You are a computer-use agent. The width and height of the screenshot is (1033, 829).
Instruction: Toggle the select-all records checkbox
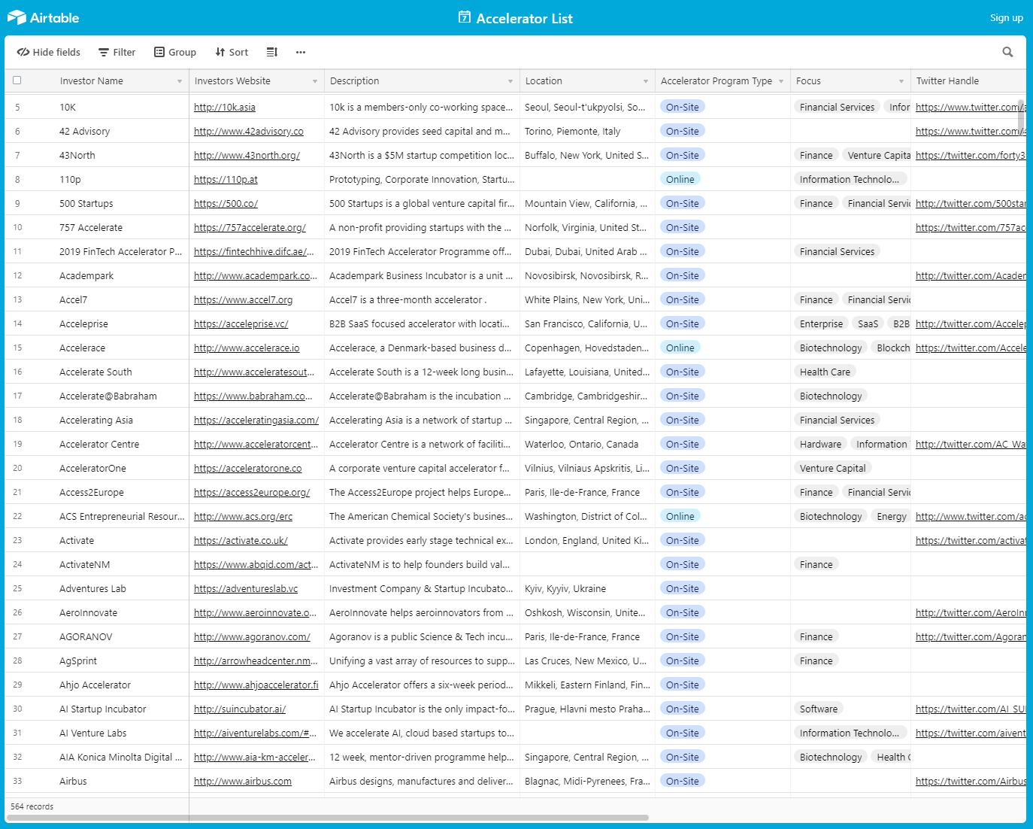[17, 80]
